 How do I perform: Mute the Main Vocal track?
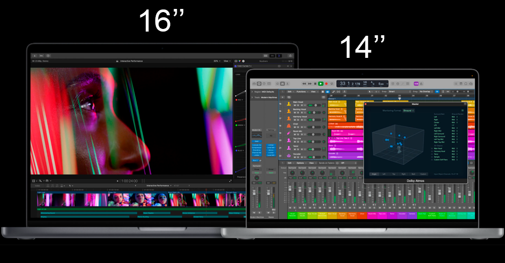[x=295, y=105]
